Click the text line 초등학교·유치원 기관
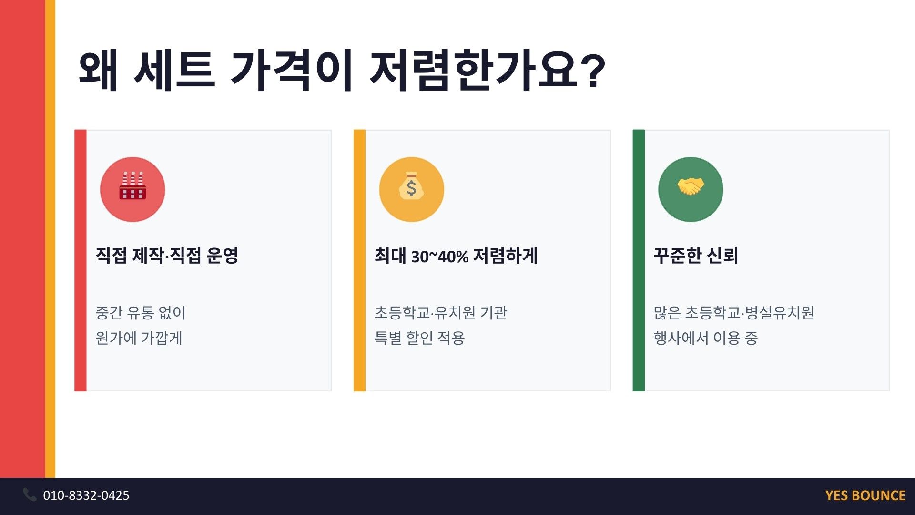Screen dimensions: 915x515 point(441,313)
